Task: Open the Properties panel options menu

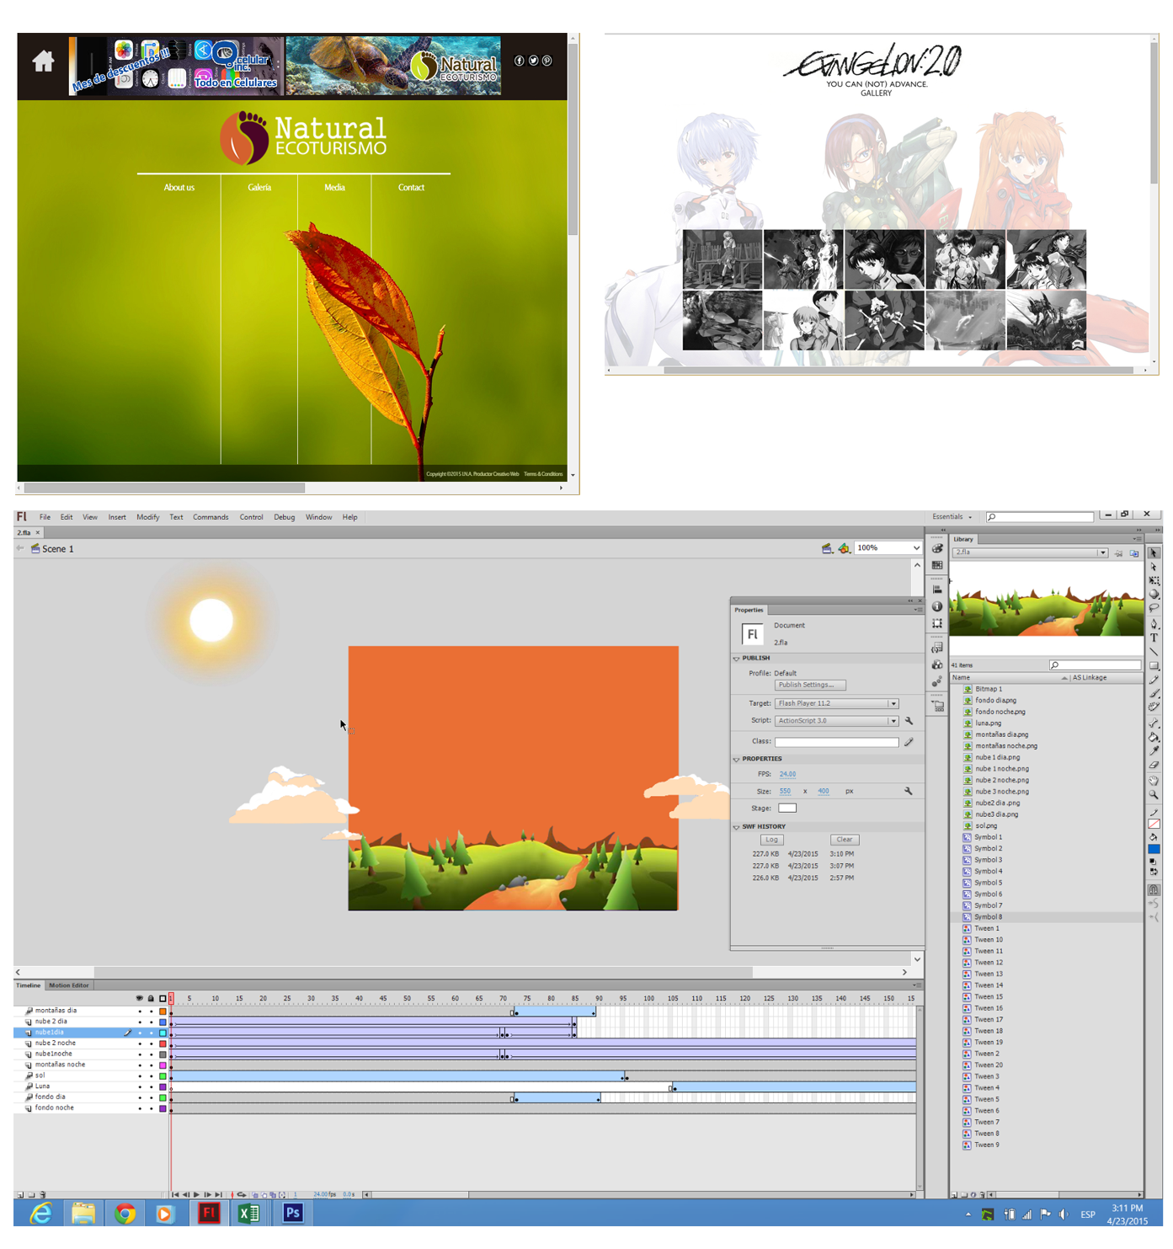Action: [917, 610]
